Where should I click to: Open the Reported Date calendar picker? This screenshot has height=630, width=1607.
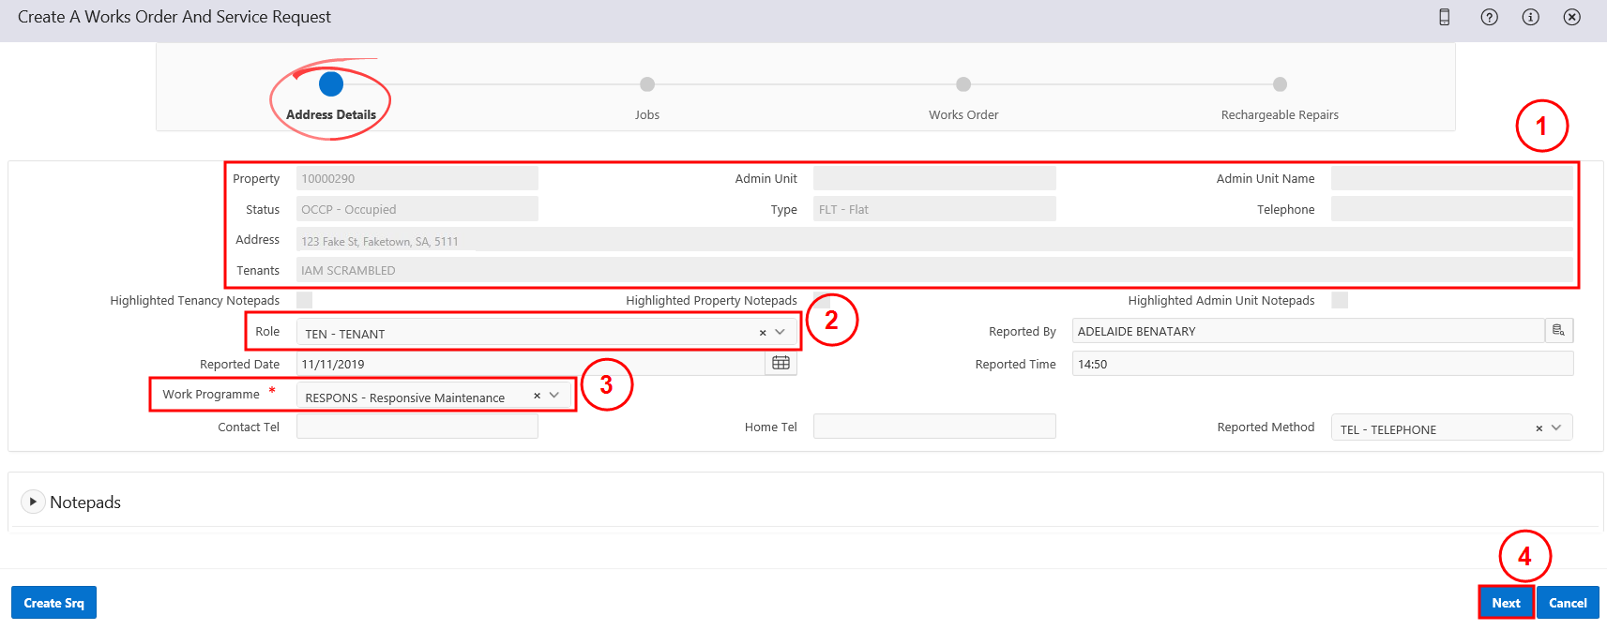781,364
